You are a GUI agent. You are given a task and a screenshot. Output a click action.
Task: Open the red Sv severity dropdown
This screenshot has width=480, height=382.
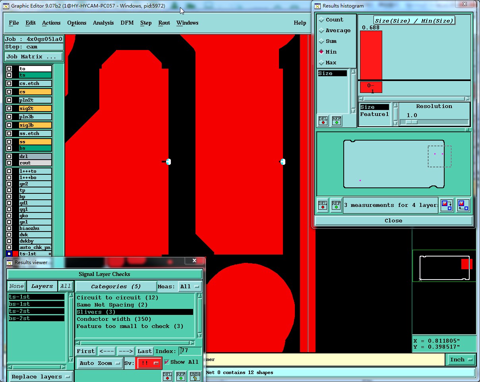149,363
